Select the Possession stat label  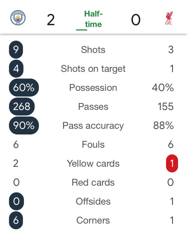click(x=93, y=88)
